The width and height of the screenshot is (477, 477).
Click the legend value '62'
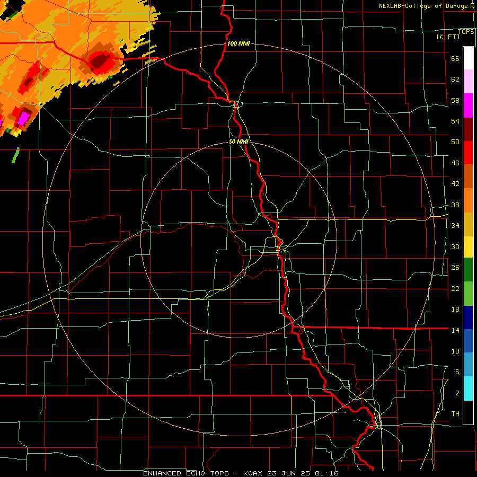(455, 79)
